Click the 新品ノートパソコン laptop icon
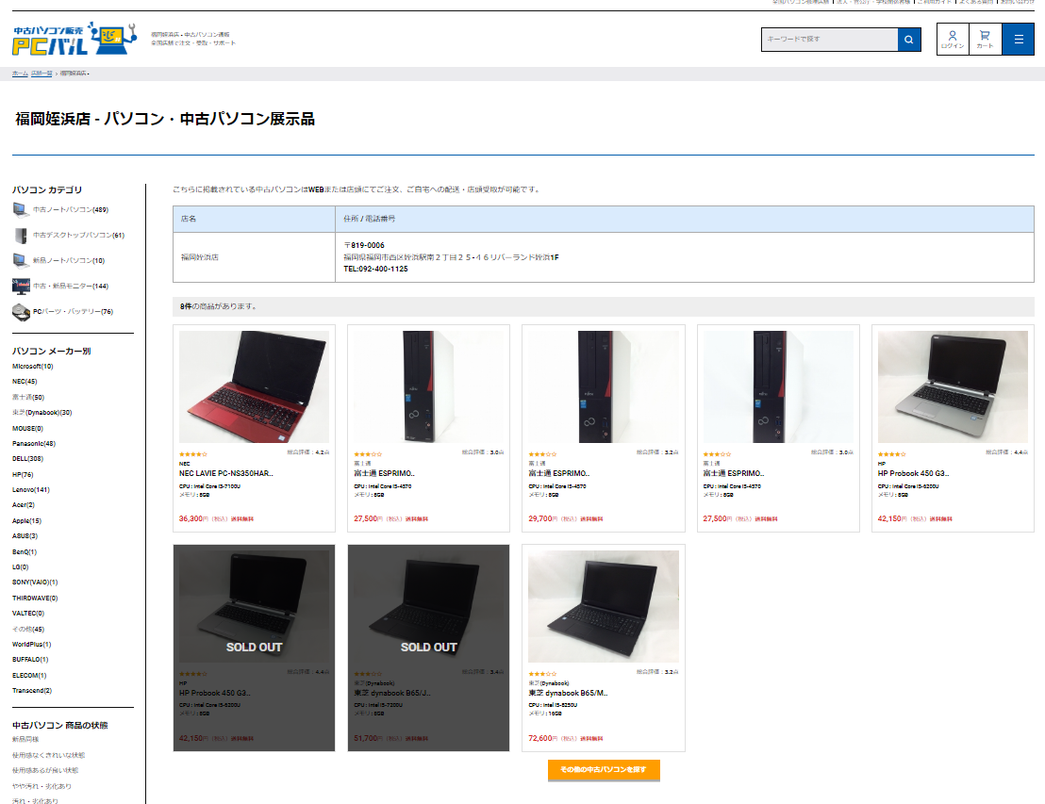This screenshot has height=804, width=1045. (x=21, y=260)
